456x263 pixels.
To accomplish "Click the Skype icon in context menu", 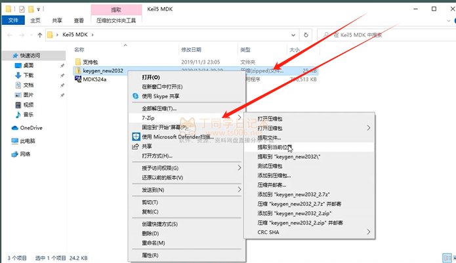I will [x=136, y=95].
